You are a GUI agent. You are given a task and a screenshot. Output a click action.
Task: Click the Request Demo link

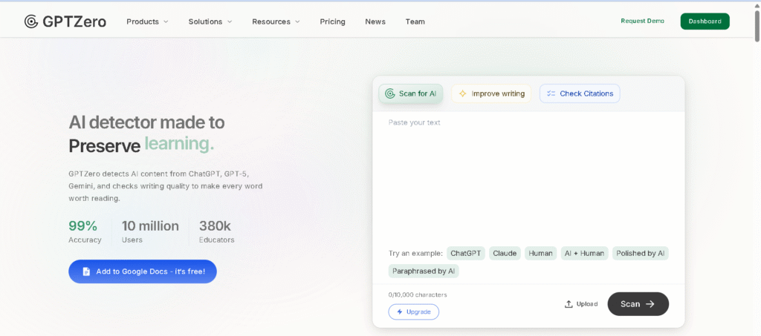point(642,21)
